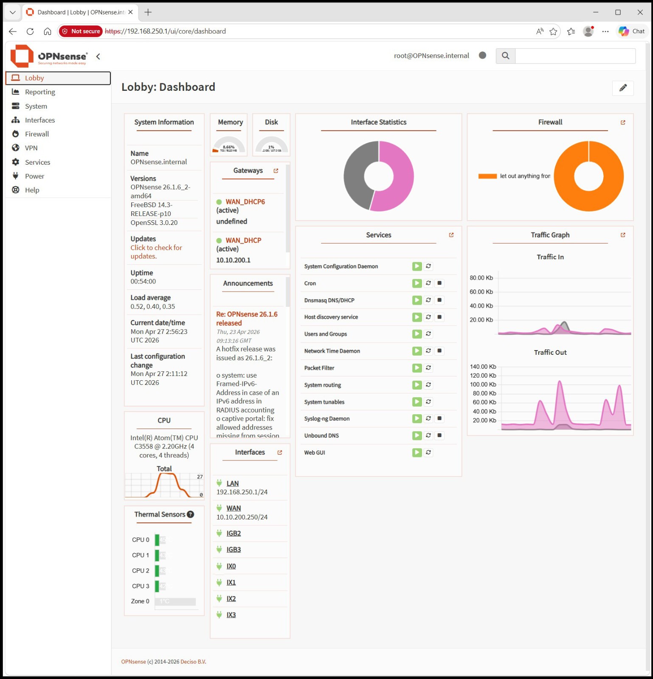Collapse the sidebar with the chevron toggle
Screen dimensions: 653x679
pyautogui.click(x=98, y=56)
